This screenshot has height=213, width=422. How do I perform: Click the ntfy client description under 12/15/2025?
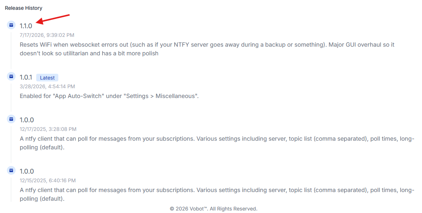217,195
